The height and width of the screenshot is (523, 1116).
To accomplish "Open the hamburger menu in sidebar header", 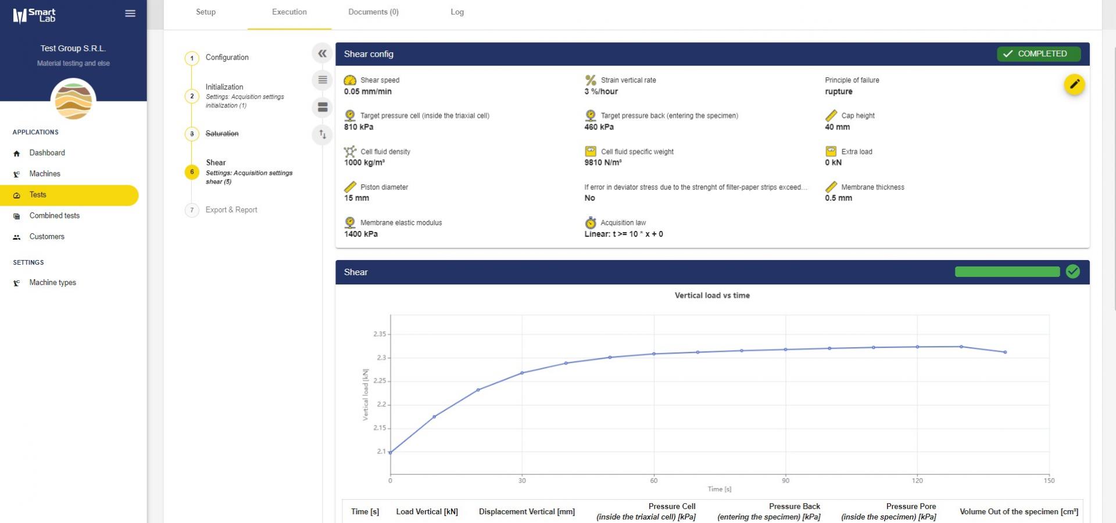I will click(130, 13).
